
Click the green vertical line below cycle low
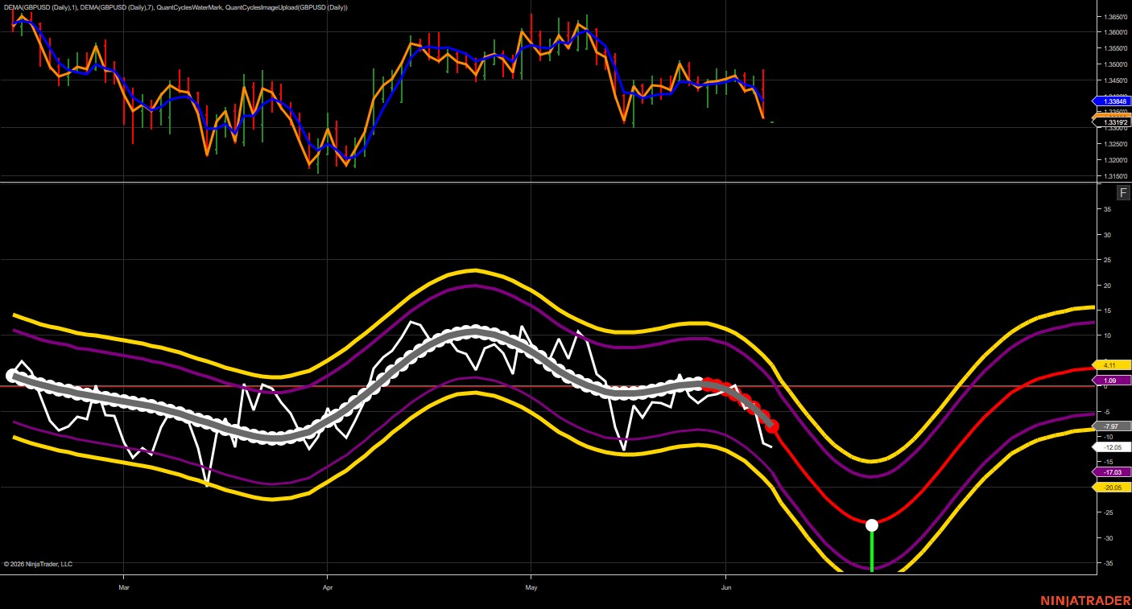(x=872, y=552)
